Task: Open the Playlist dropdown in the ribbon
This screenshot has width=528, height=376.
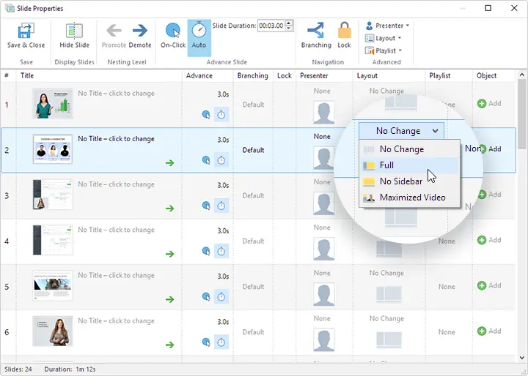Action: click(384, 50)
